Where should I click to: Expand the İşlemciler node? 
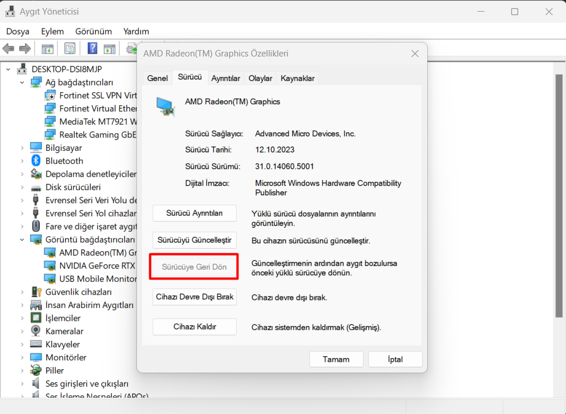pyautogui.click(x=22, y=318)
